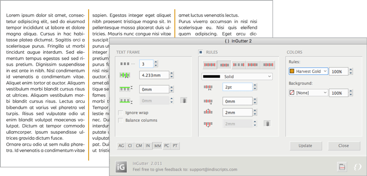Enable the Ignore wrap checkbox
This screenshot has height=176, width=367.
coord(121,113)
